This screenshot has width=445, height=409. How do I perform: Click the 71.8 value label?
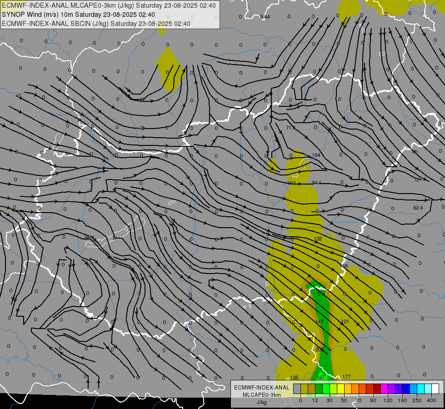point(290,128)
